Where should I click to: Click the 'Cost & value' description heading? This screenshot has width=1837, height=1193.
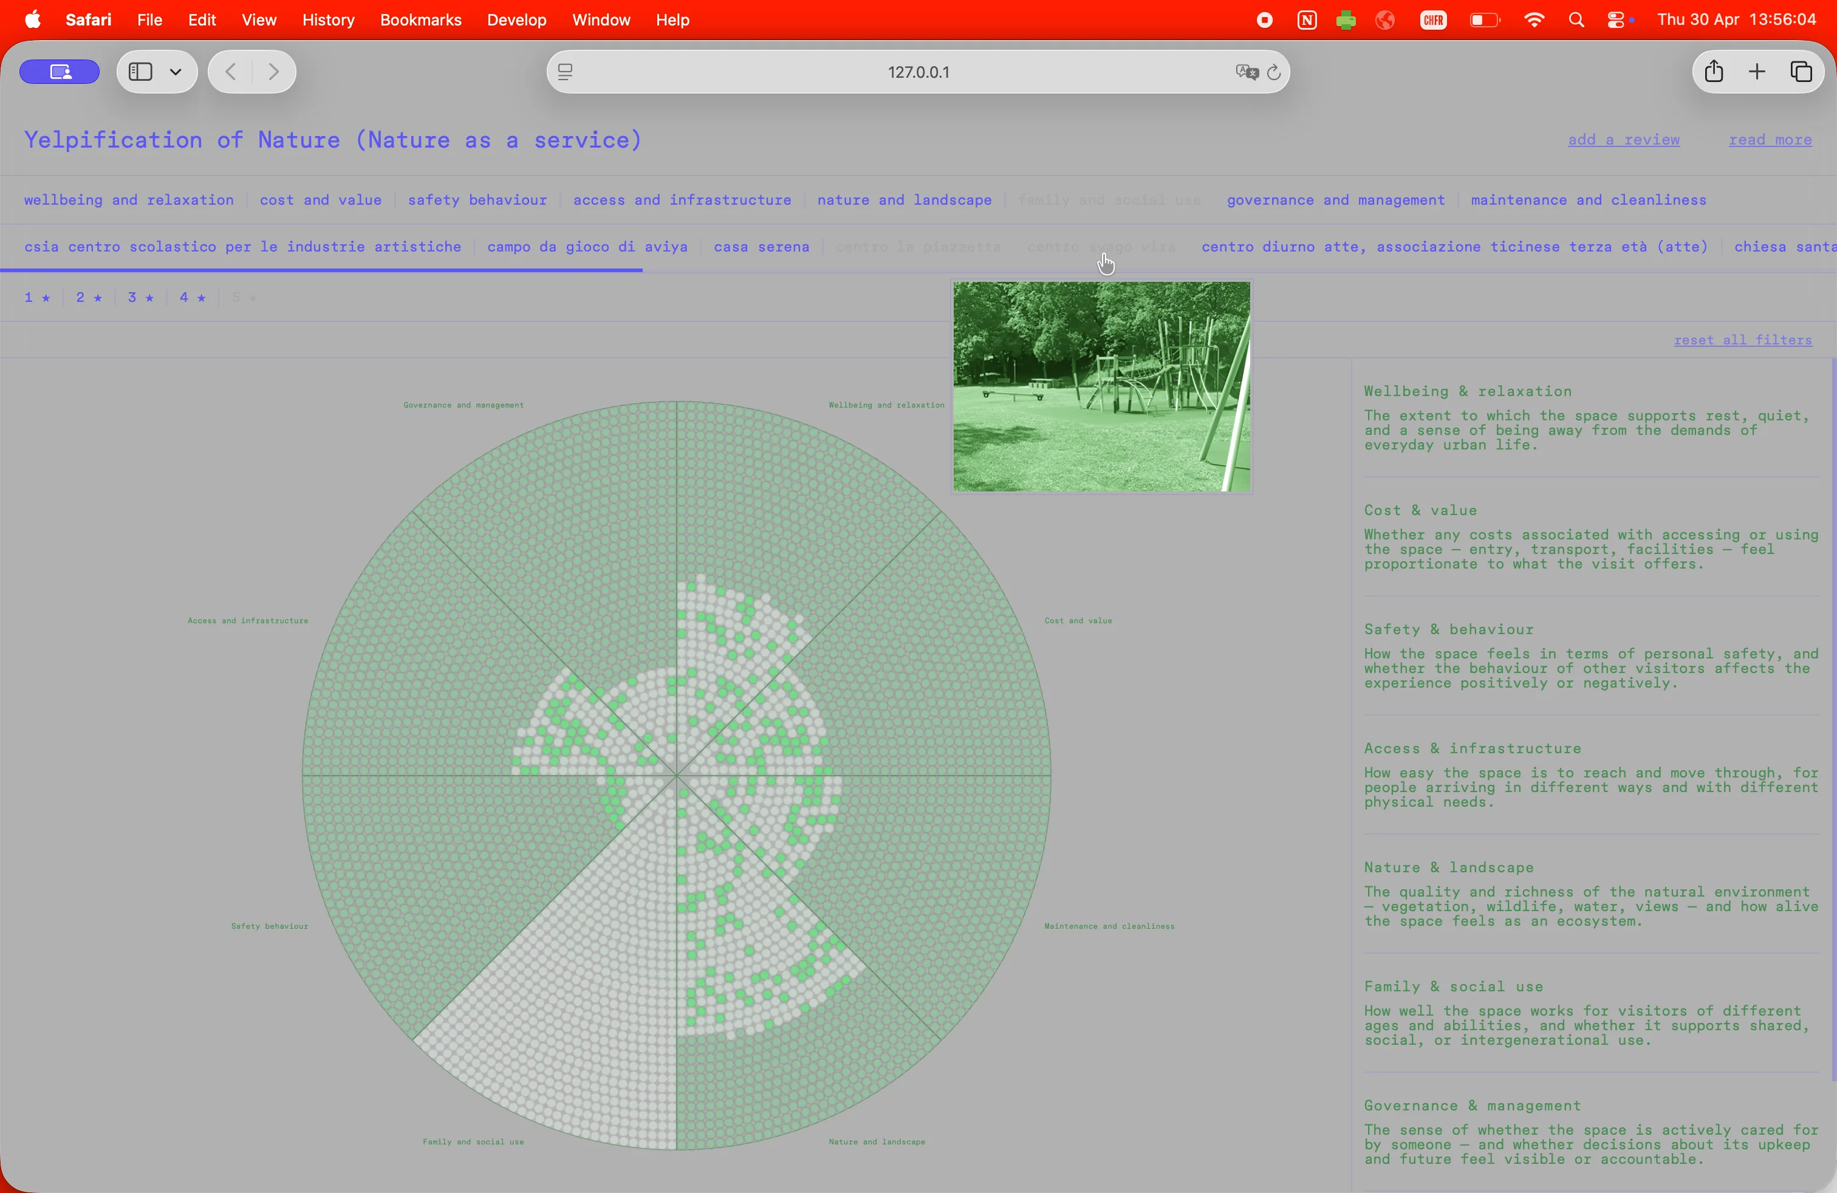pos(1420,510)
